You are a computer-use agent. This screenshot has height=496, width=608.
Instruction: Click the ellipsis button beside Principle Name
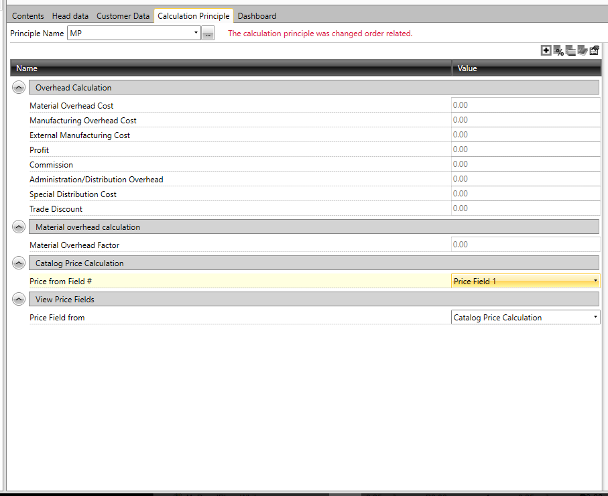coord(208,34)
